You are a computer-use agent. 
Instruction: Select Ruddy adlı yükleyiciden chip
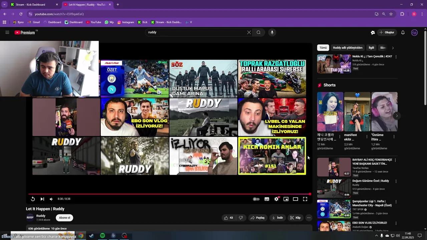pos(348,48)
